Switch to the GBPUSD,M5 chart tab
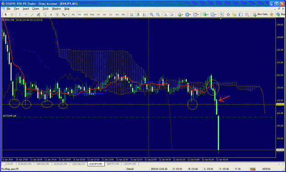This screenshot has height=172, width=286. click(x=43, y=164)
